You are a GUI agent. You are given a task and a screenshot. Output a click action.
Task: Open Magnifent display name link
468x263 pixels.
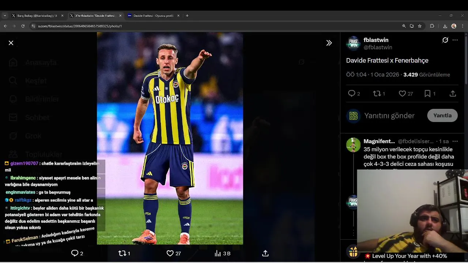(379, 141)
